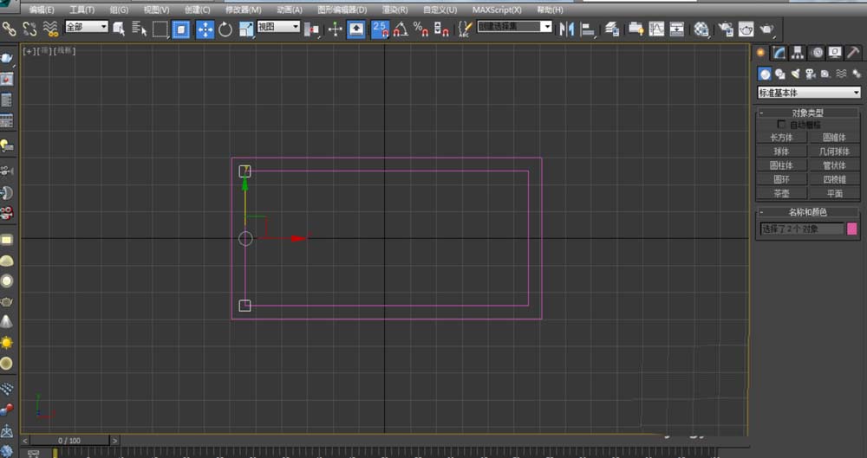
Task: Open the Curve Editor icon
Action: [x=656, y=29]
